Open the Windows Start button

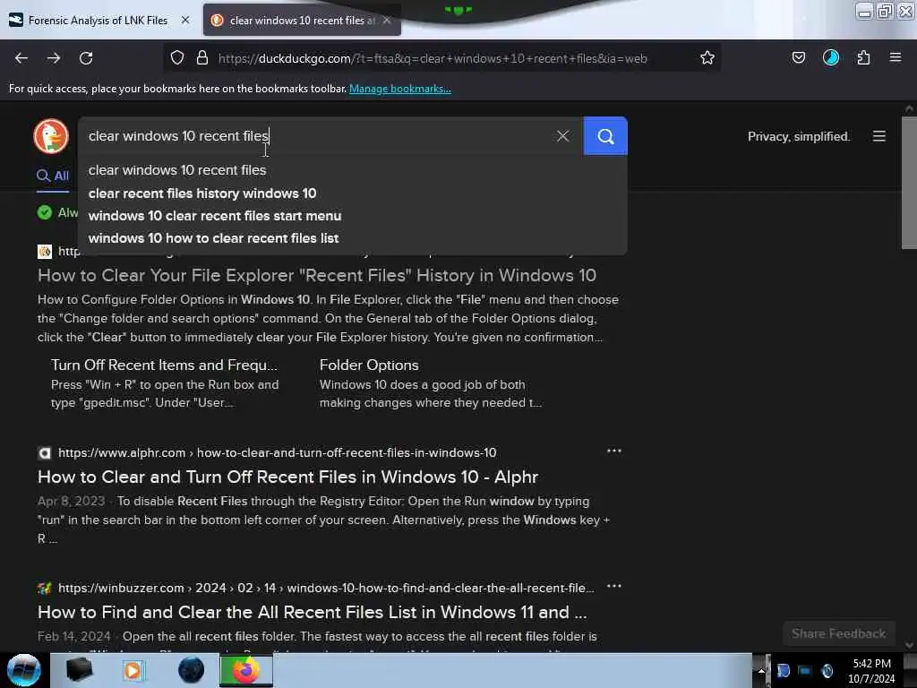click(23, 670)
